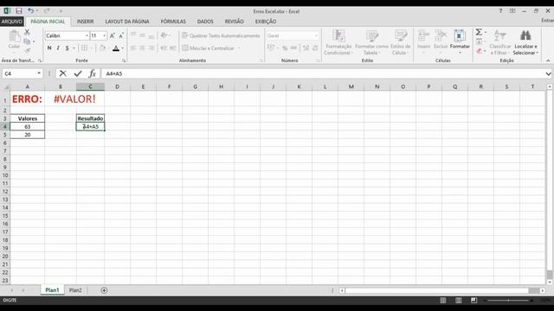Screen dimensions: 554x311
Task: Switch to the EXIBIÇÃO tab
Action: (266, 22)
